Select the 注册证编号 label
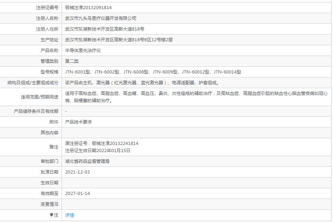This screenshot has height=222, width=333. pyautogui.click(x=47, y=8)
